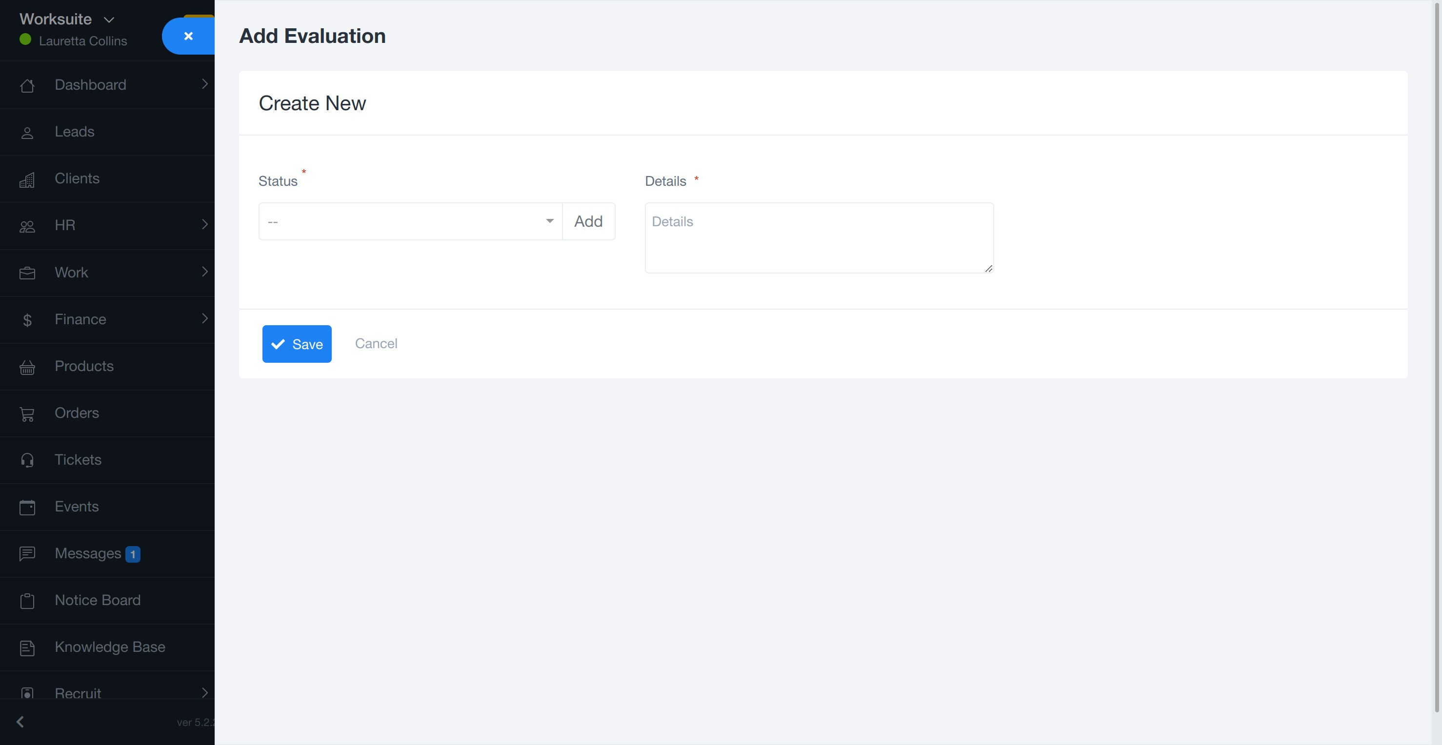The height and width of the screenshot is (745, 1442).
Task: Open Messages from sidebar
Action: click(88, 553)
